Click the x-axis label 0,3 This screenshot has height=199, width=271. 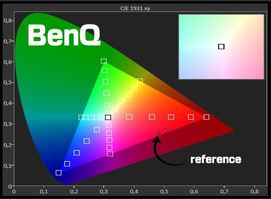coord(104,192)
